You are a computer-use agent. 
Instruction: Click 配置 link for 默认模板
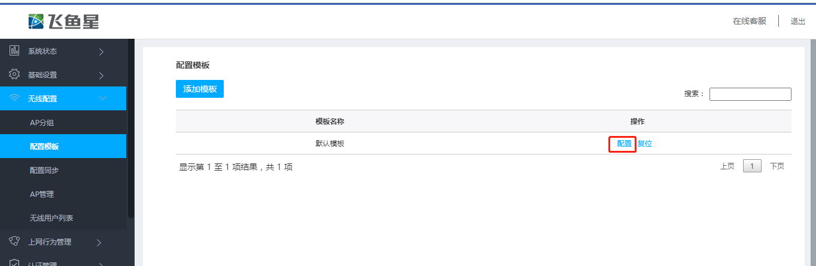[624, 144]
